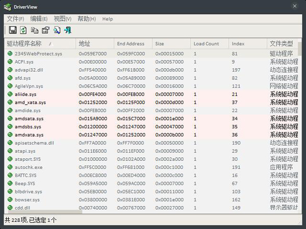Click the green icon beside amdsbs.sys

10,127
